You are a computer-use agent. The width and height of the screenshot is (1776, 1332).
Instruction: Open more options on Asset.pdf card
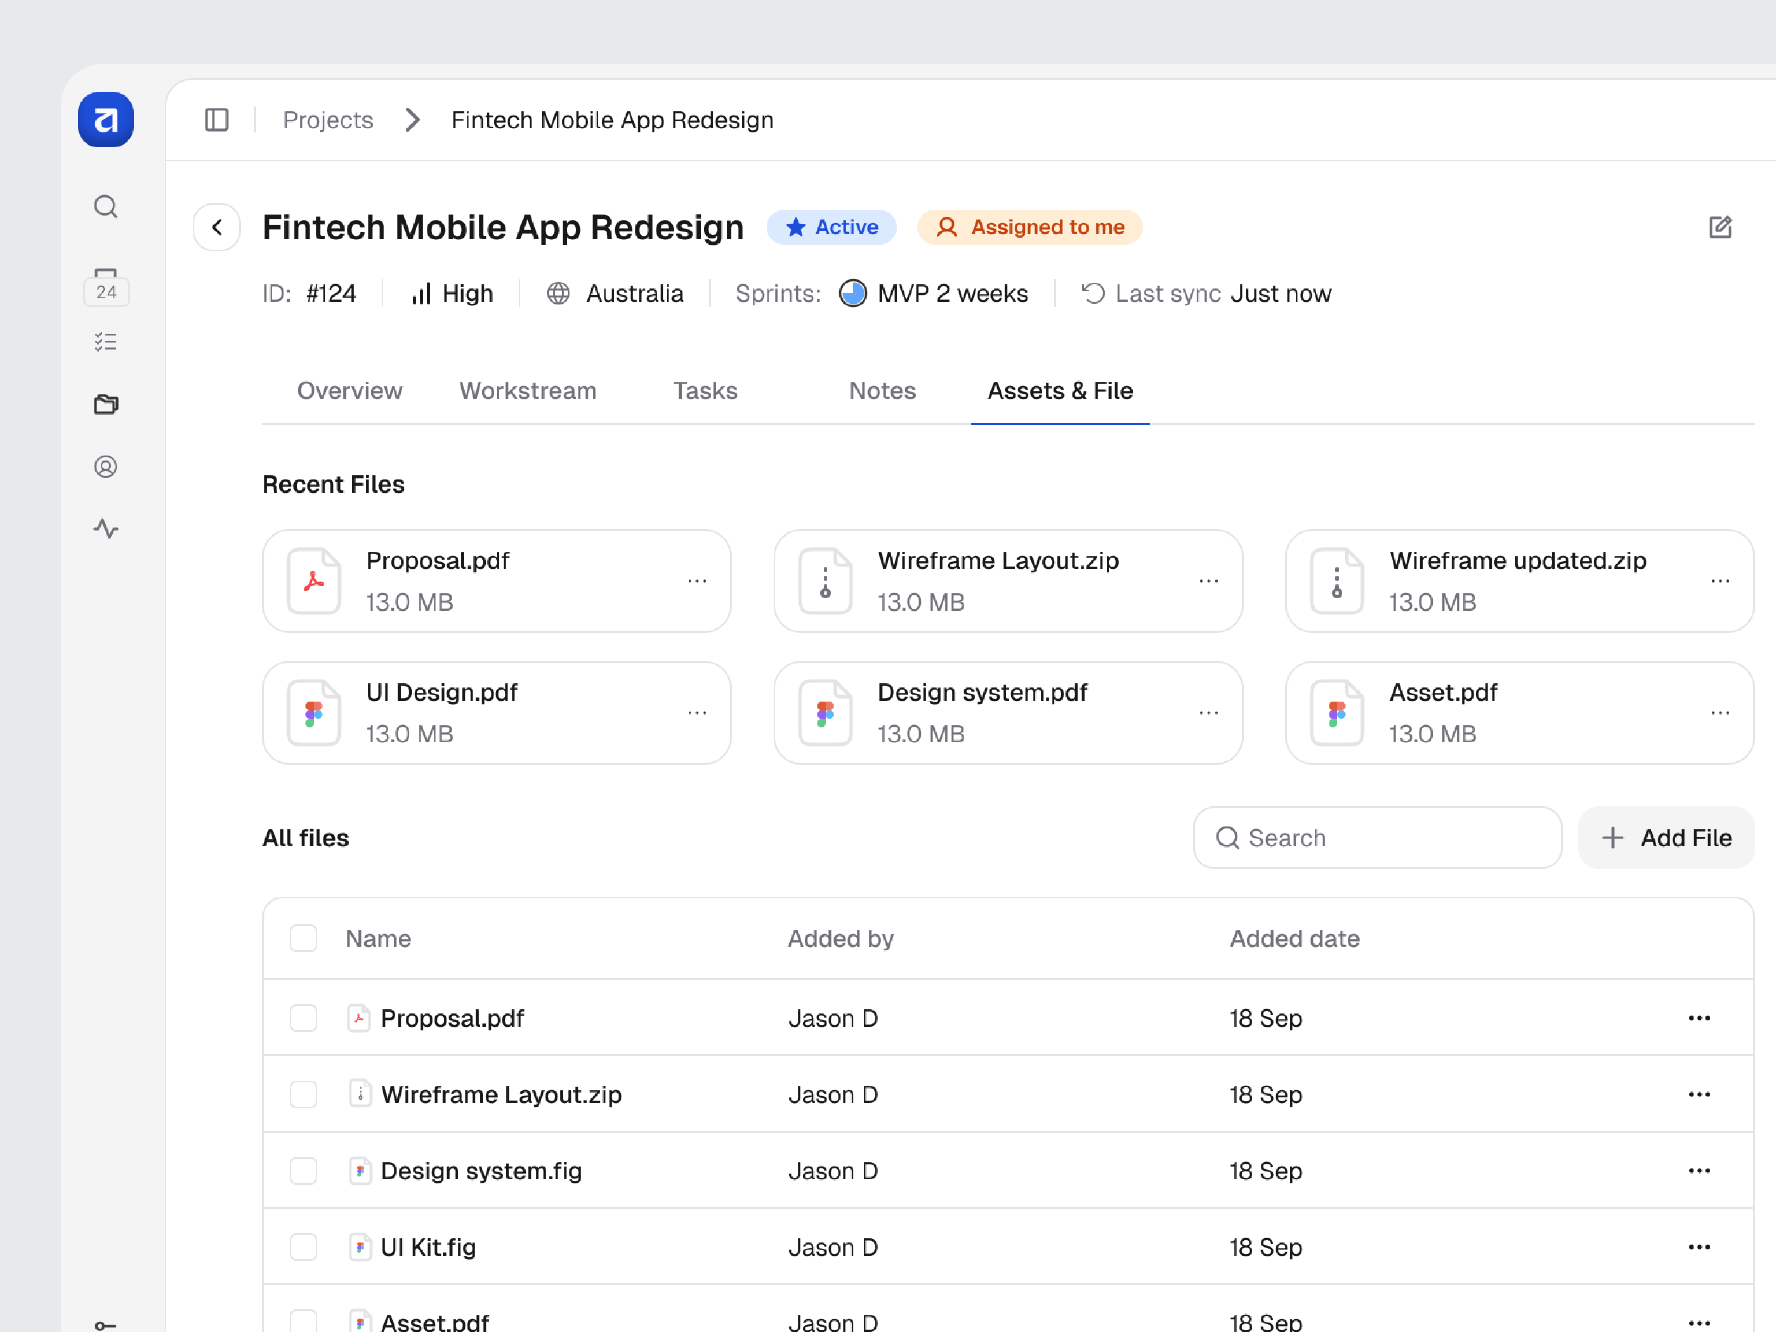coord(1720,713)
